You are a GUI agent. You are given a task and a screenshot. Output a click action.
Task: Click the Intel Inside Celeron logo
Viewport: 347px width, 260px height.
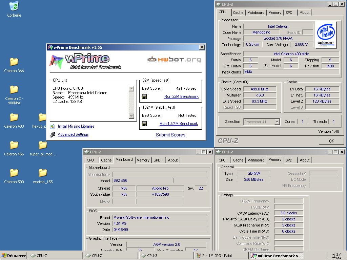coord(326,35)
